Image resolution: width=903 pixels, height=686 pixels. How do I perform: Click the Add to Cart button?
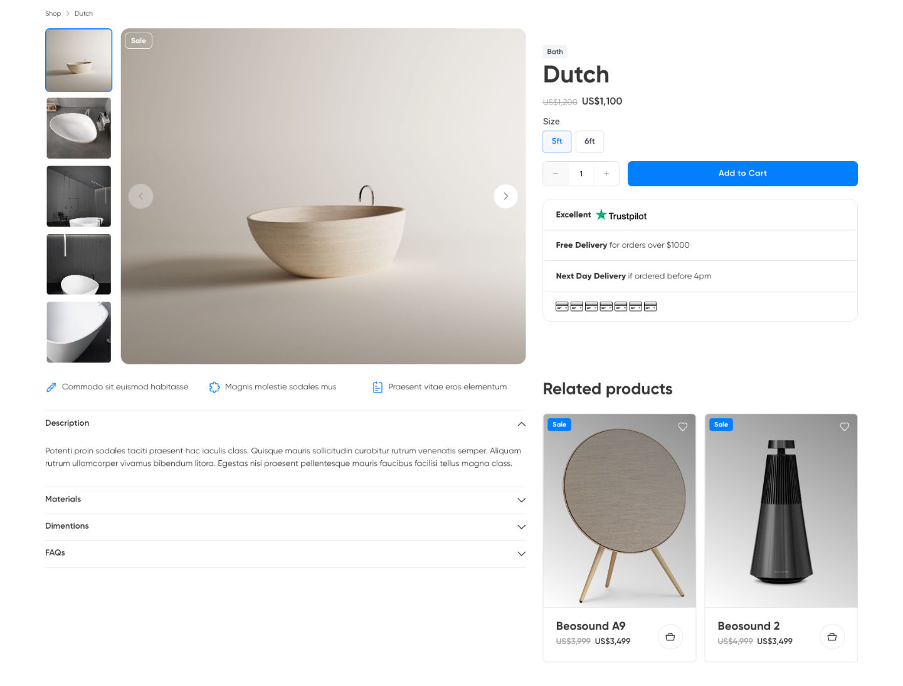[742, 174]
